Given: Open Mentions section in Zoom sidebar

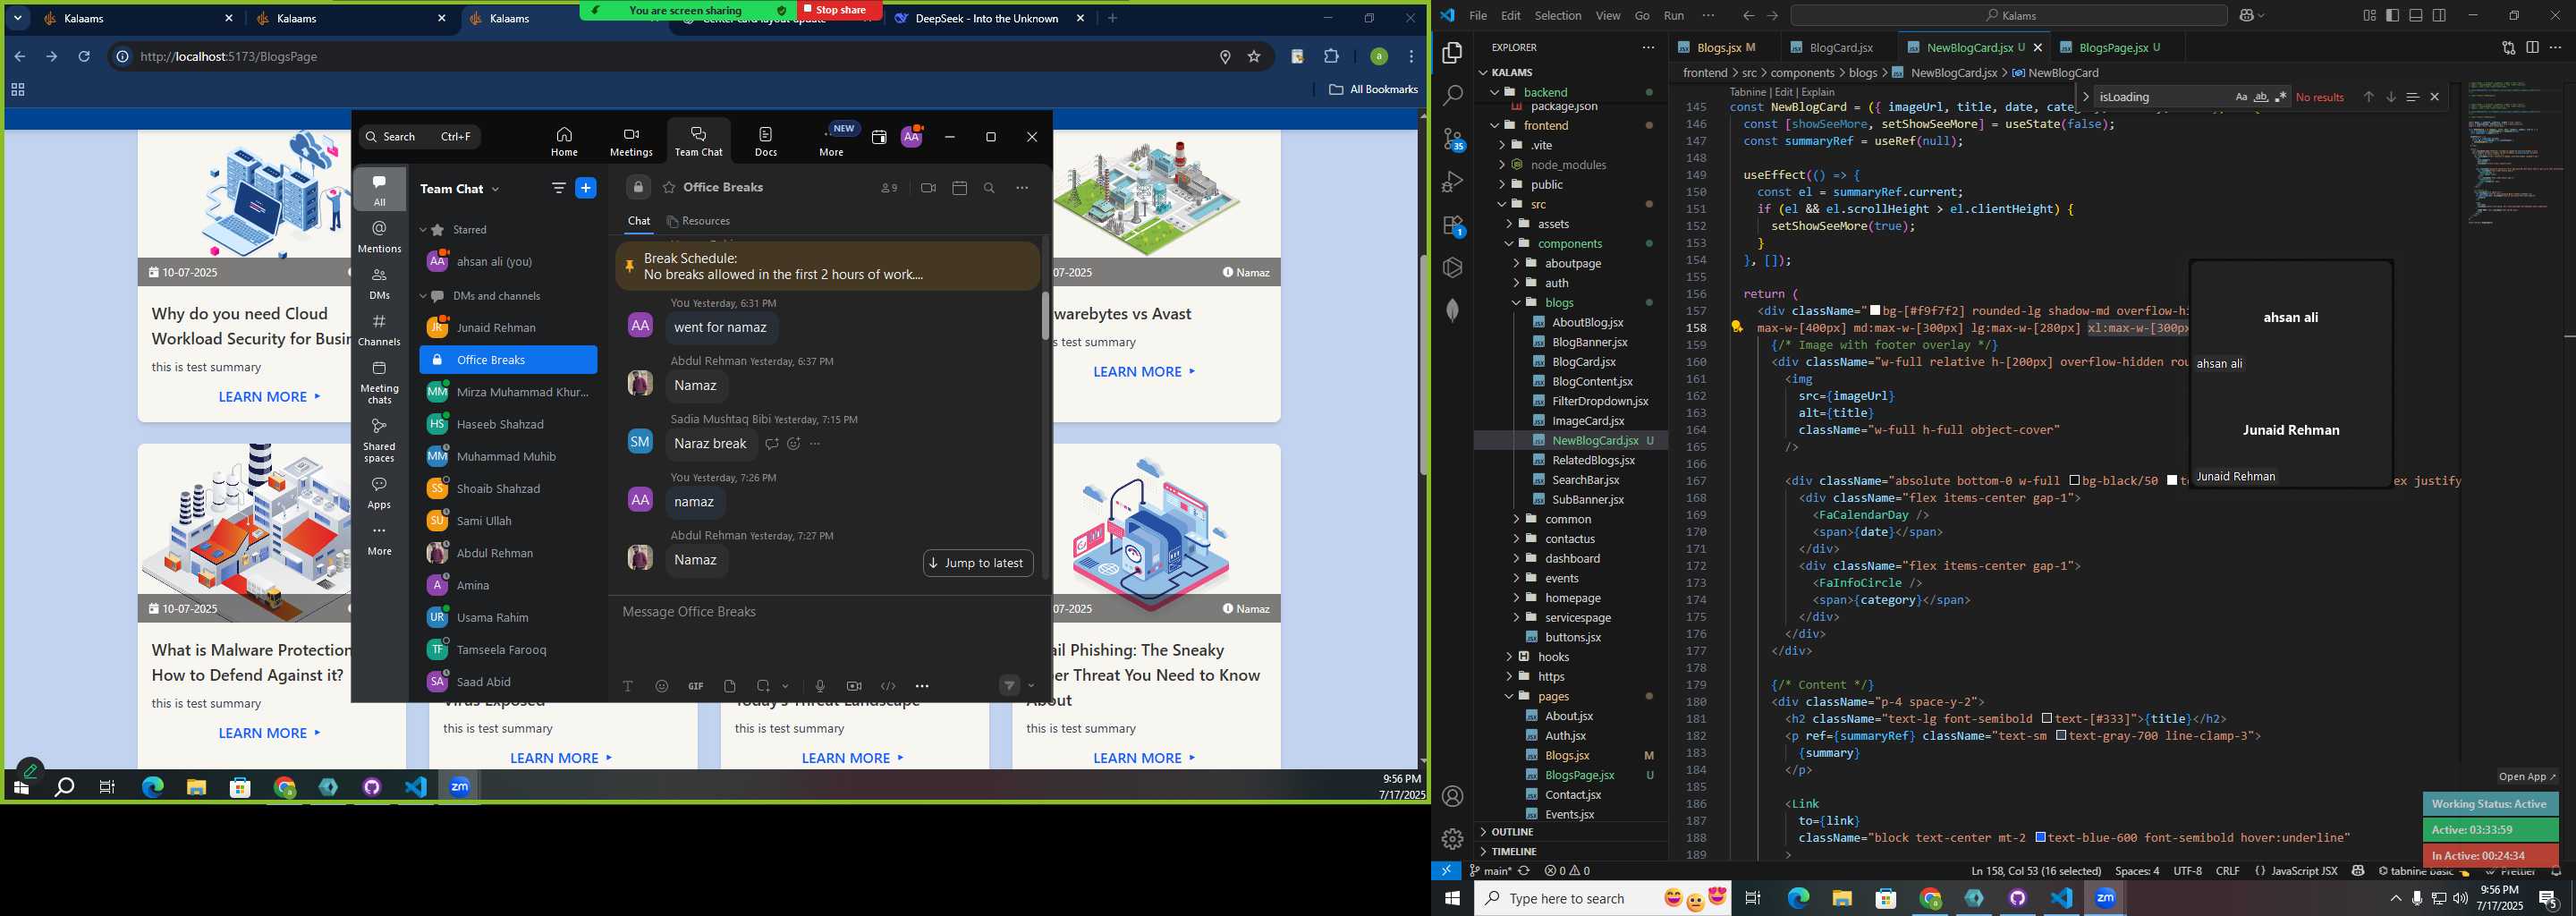Looking at the screenshot, I should pyautogui.click(x=380, y=237).
